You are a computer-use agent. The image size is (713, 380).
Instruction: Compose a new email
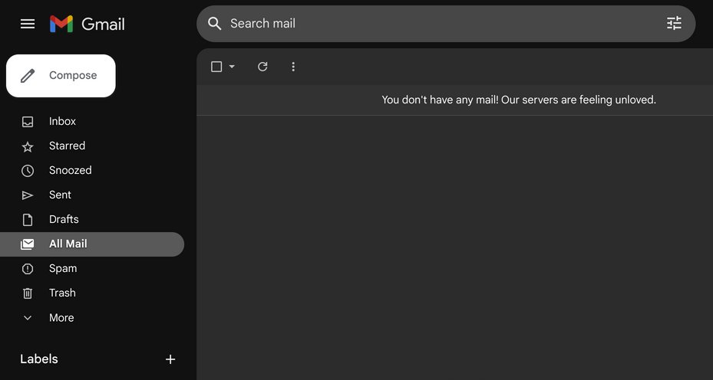point(61,75)
